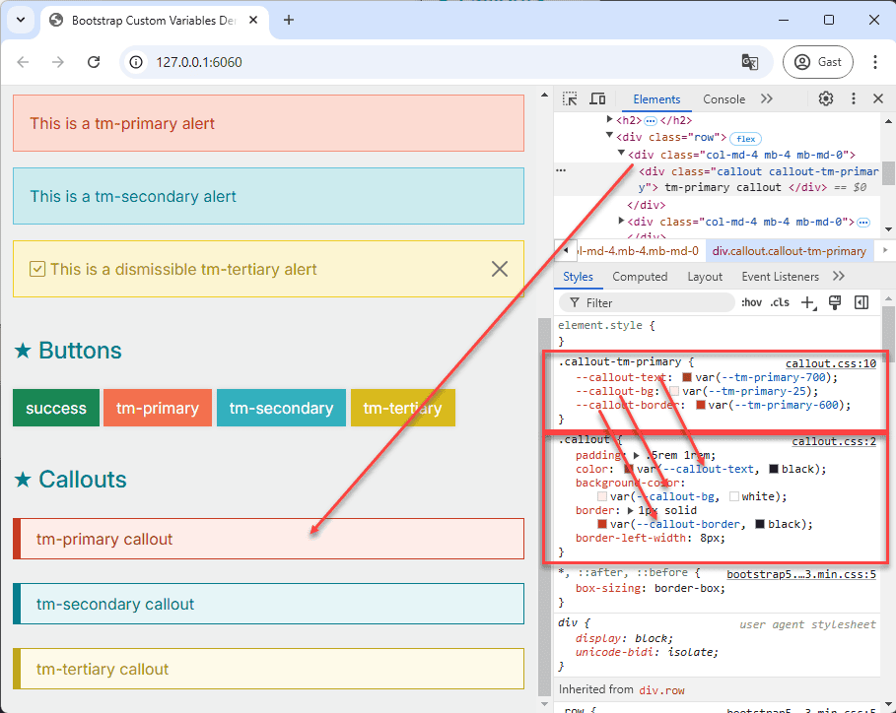Open Chrome three-dot menu
Viewport: 896px width, 713px height.
(875, 62)
